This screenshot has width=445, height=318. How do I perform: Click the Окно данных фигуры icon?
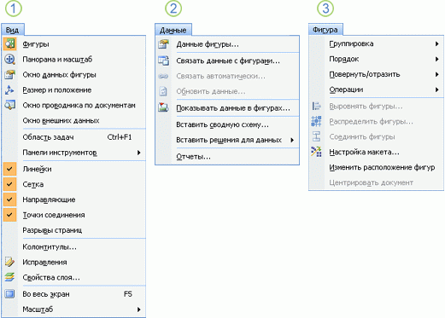pos(9,75)
